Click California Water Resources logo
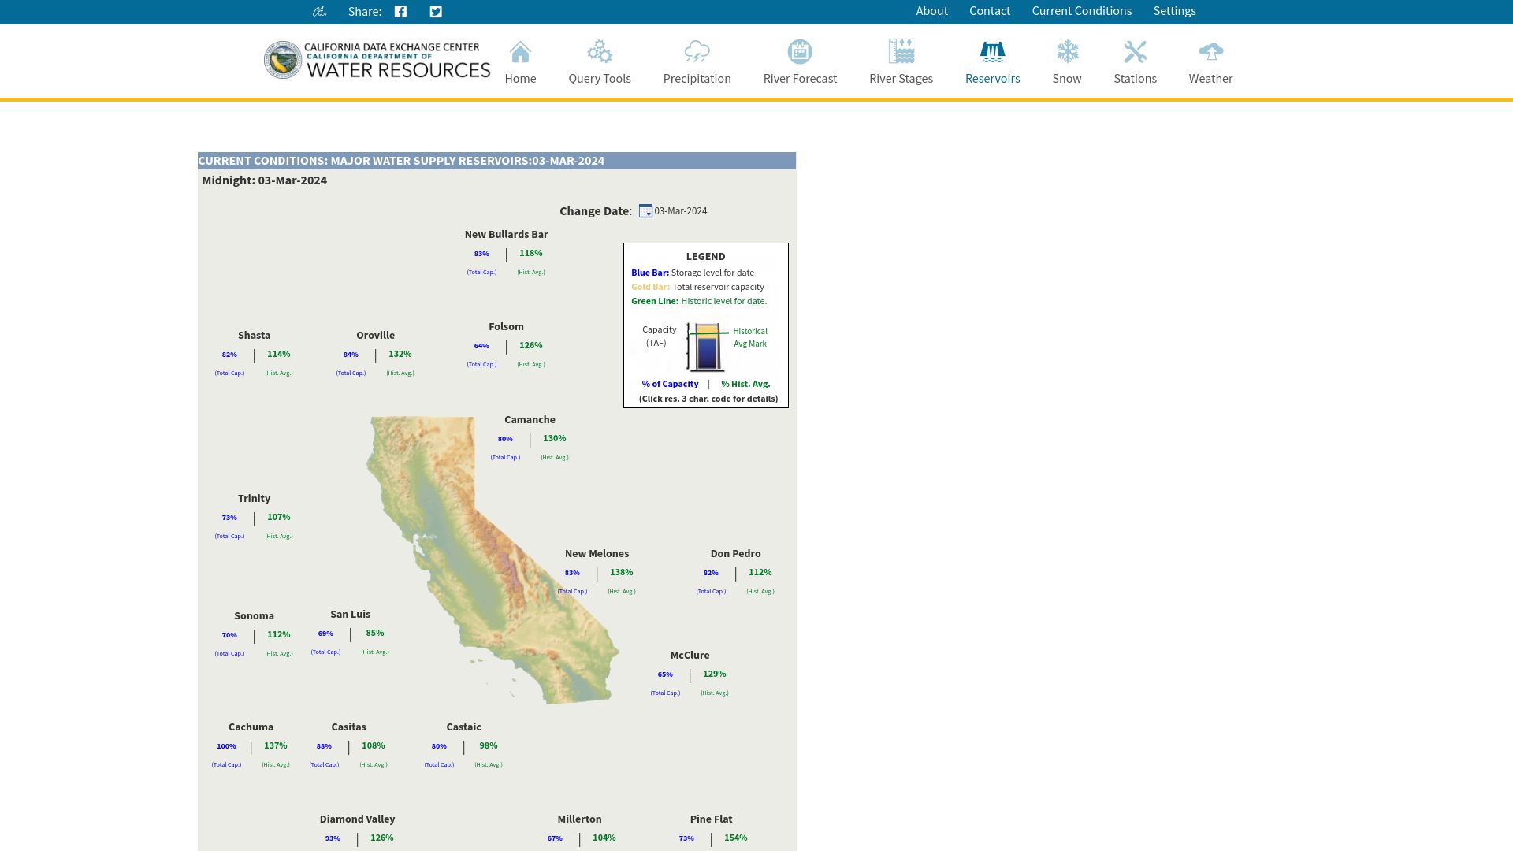 pyautogui.click(x=377, y=61)
